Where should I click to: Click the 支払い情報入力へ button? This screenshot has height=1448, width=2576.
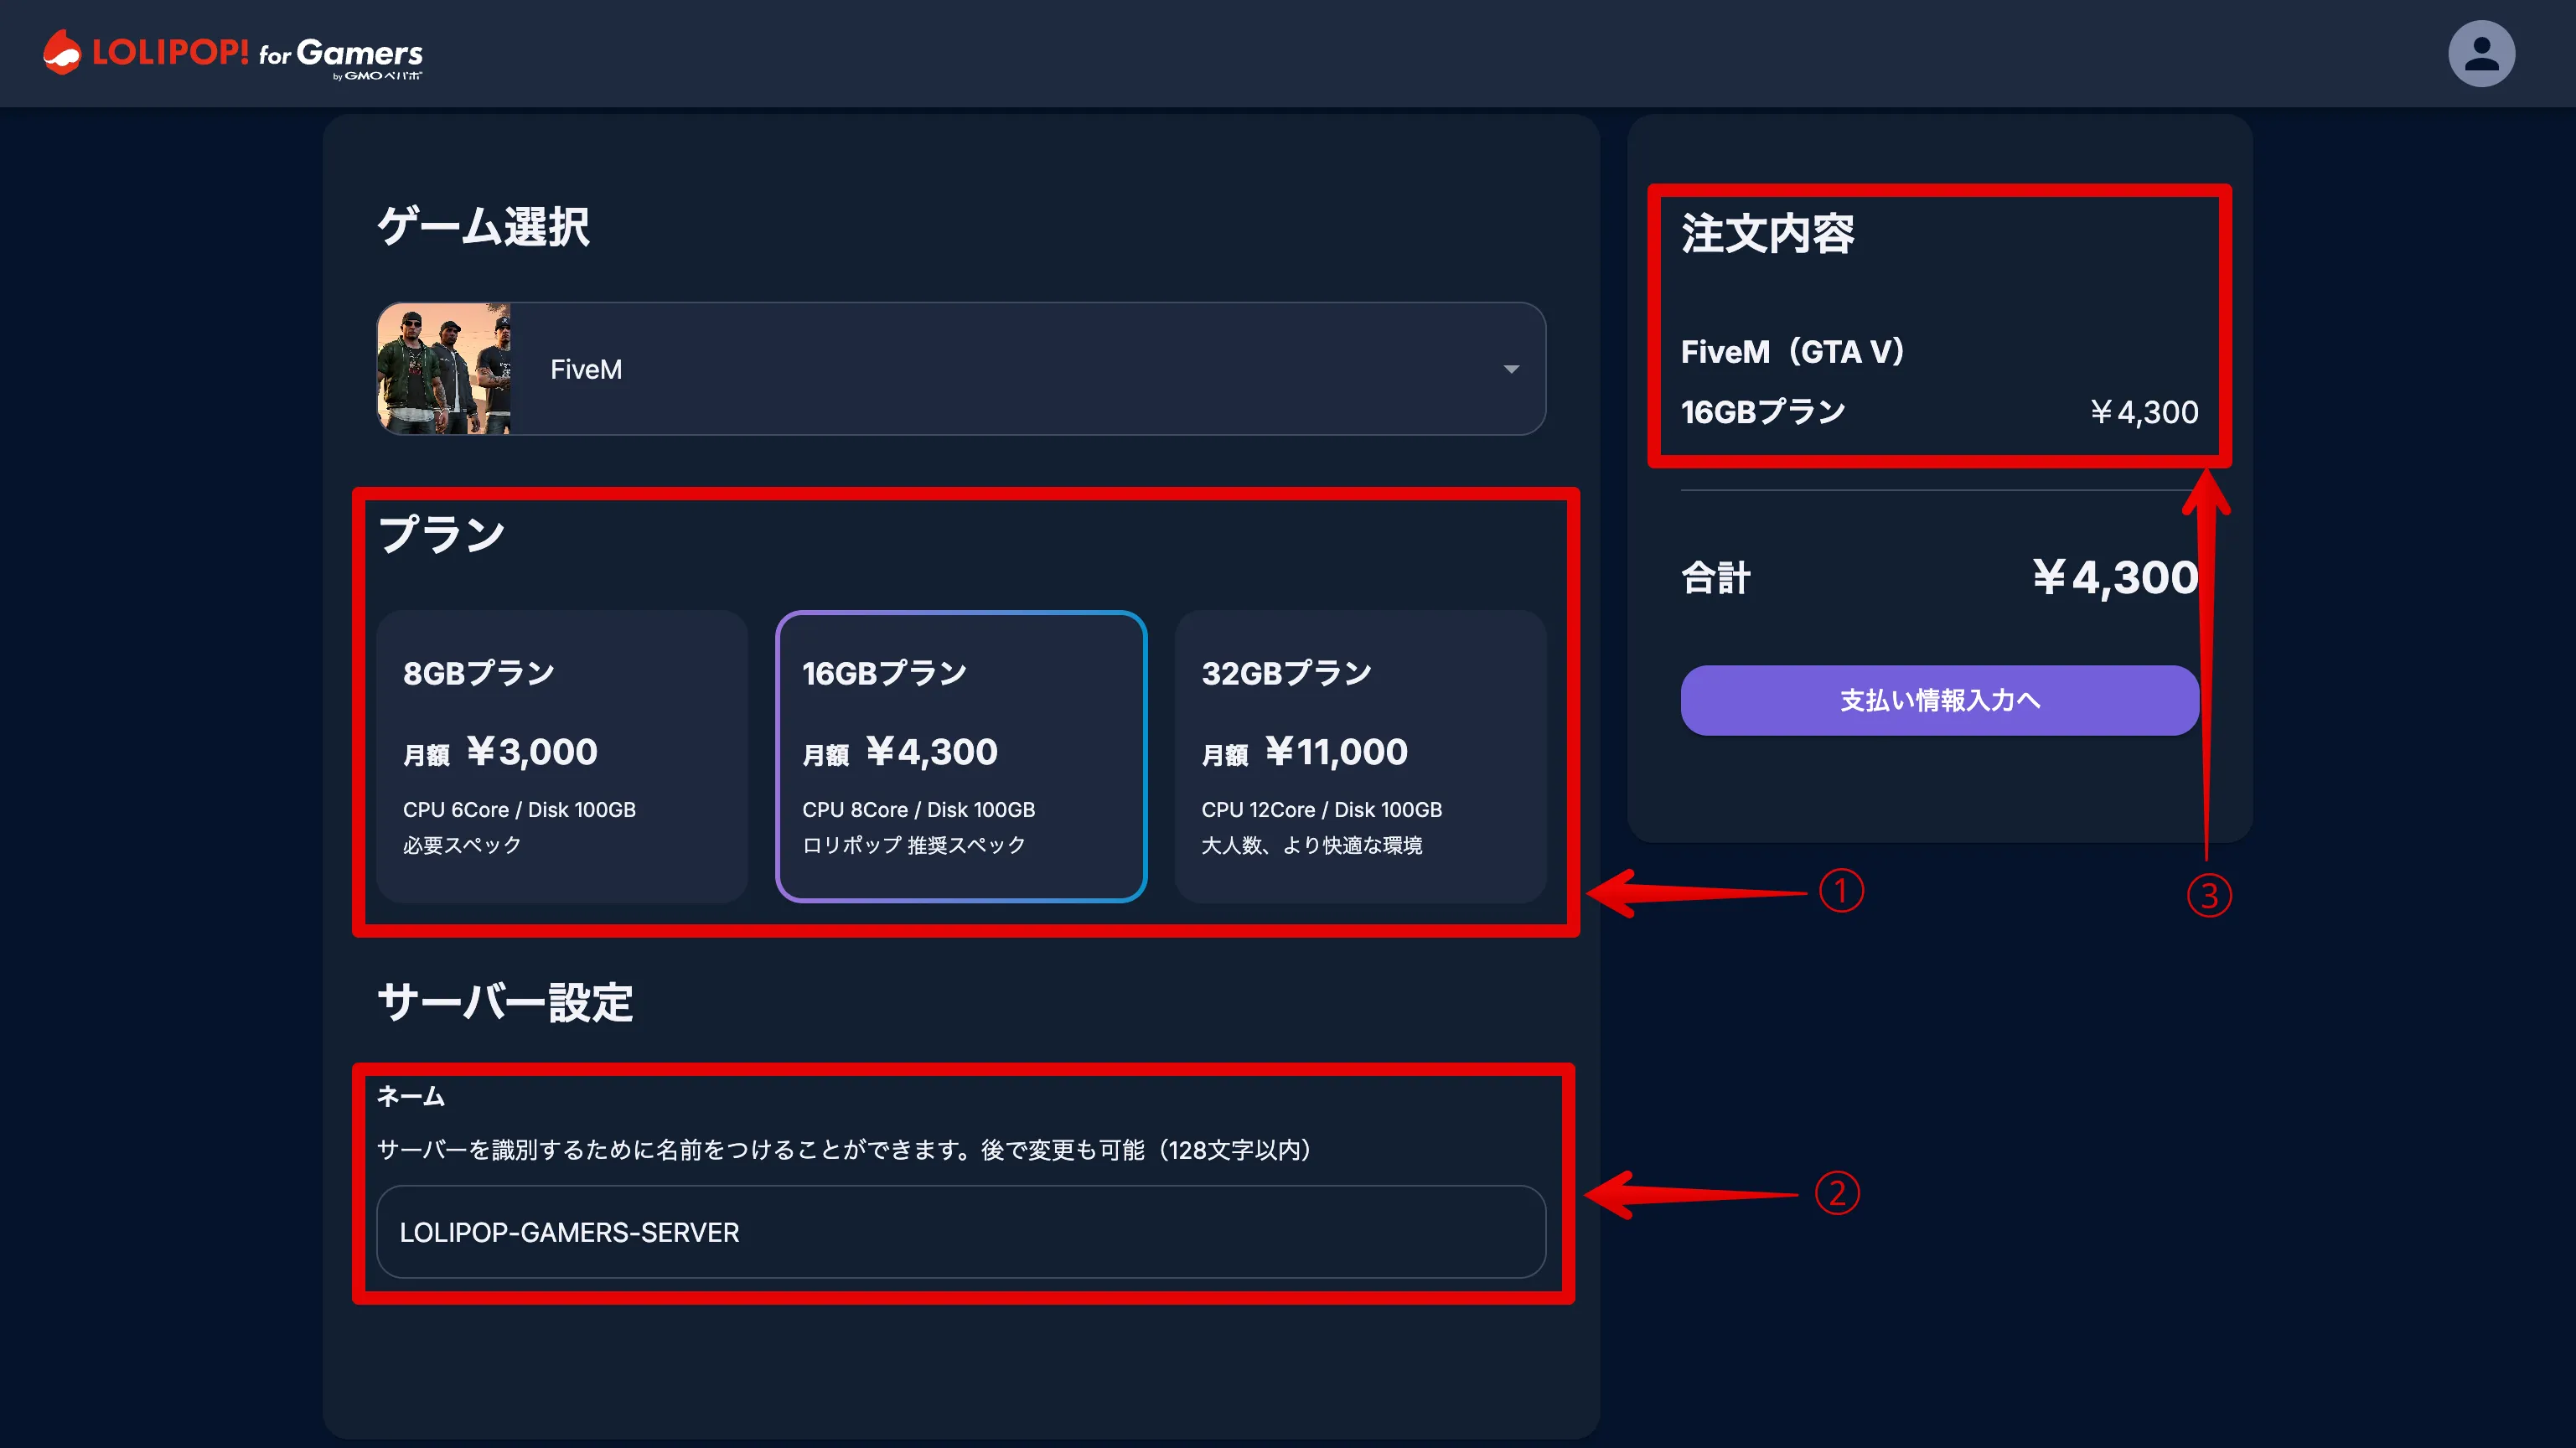[x=1940, y=700]
